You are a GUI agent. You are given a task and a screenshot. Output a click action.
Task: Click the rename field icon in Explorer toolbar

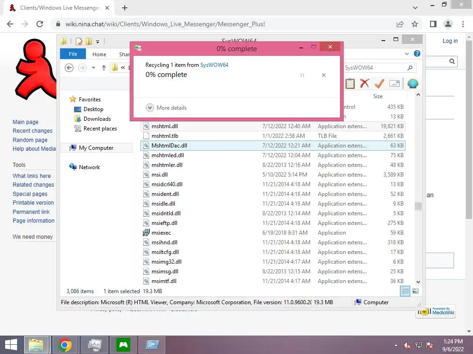394,83
